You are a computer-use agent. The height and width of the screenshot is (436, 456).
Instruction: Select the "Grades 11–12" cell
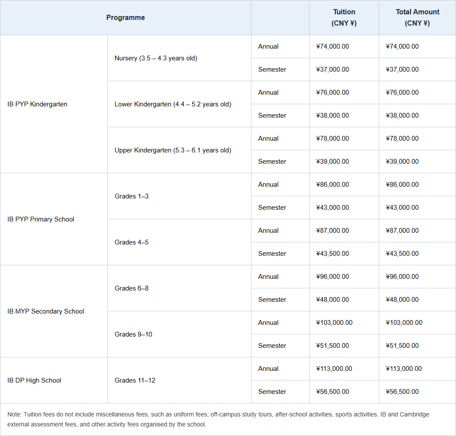[x=179, y=380]
